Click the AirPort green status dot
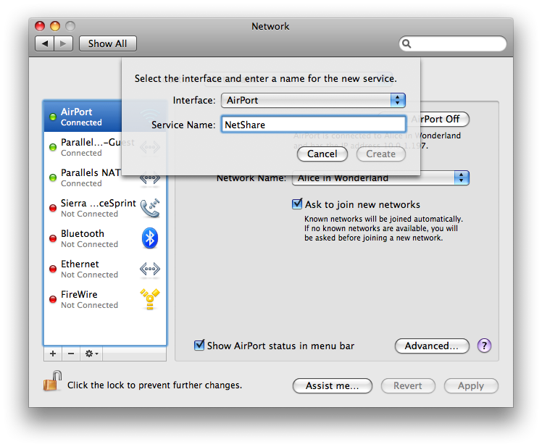 click(53, 117)
